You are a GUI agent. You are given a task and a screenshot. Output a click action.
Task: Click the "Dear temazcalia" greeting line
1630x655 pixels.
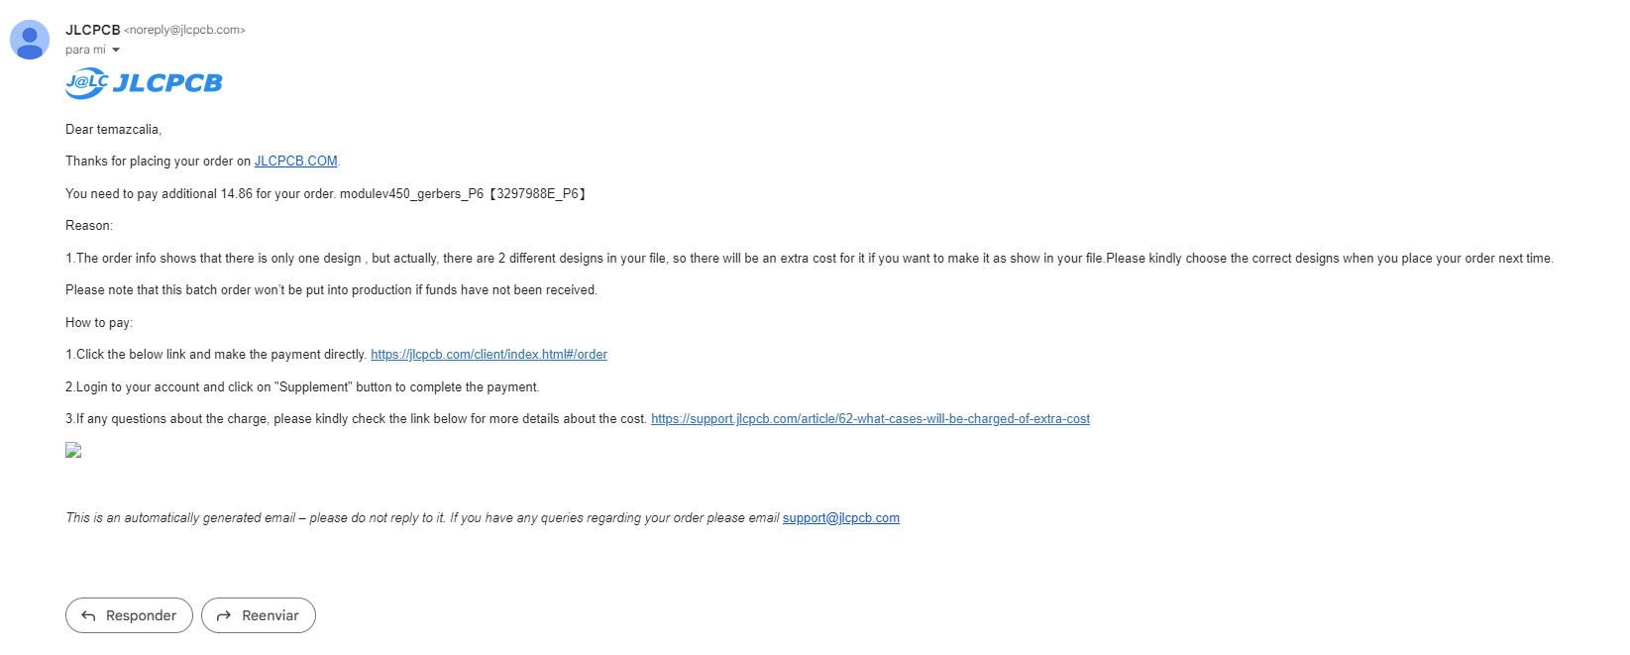[x=113, y=129]
